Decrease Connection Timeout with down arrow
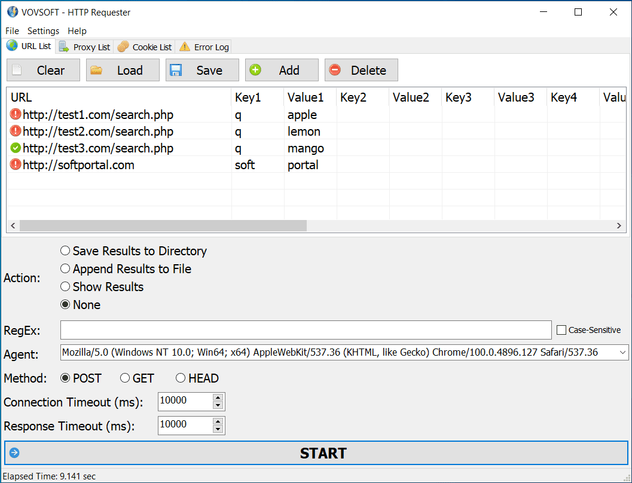This screenshot has width=632, height=483. 218,406
